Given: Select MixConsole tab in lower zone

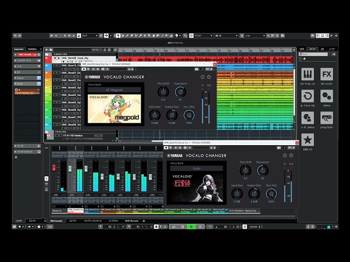Looking at the screenshot, I should coord(56,221).
